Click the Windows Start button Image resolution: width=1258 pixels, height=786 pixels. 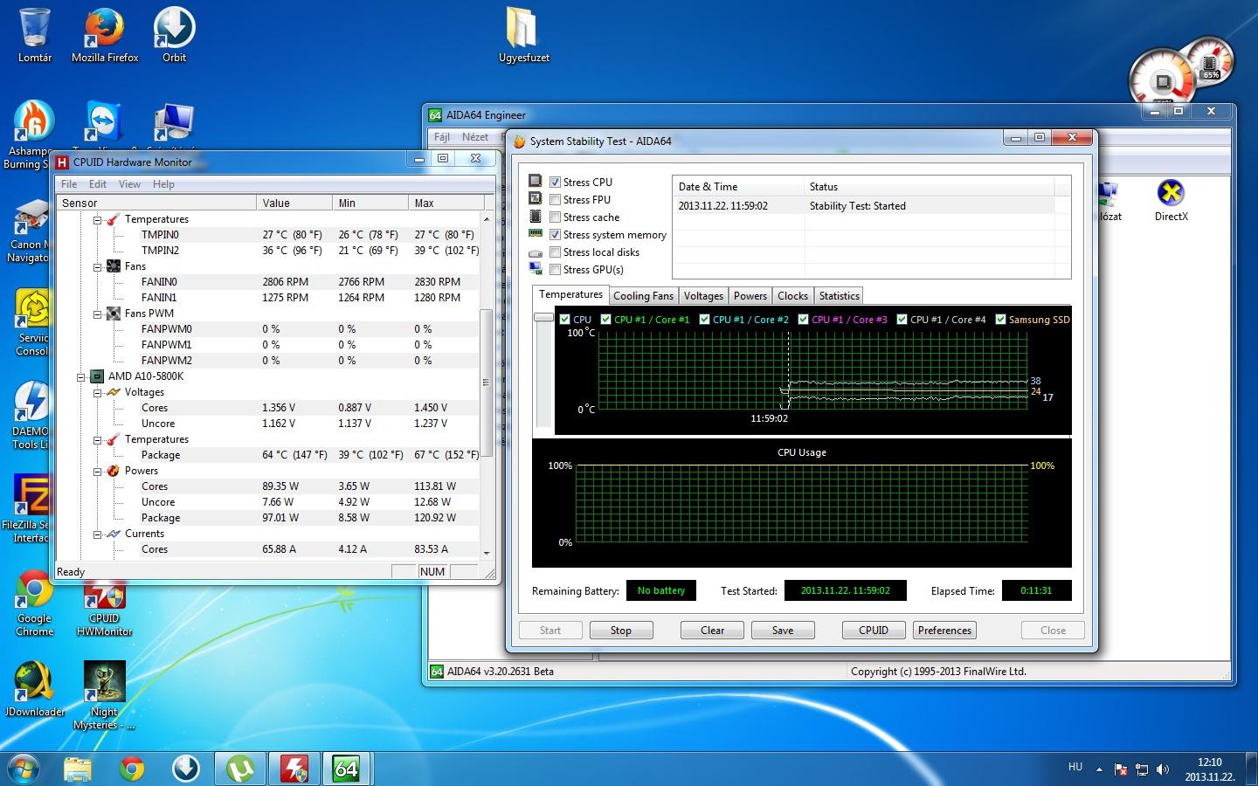[24, 769]
